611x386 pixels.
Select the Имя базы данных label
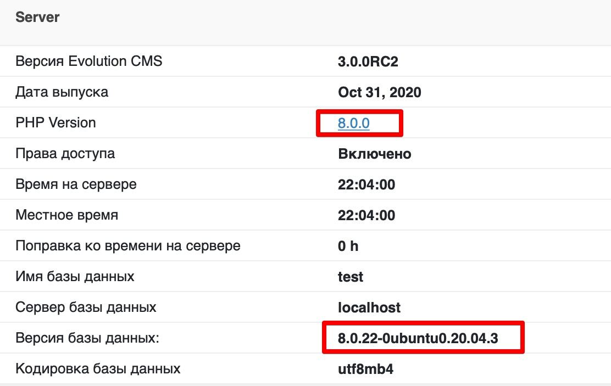(75, 276)
